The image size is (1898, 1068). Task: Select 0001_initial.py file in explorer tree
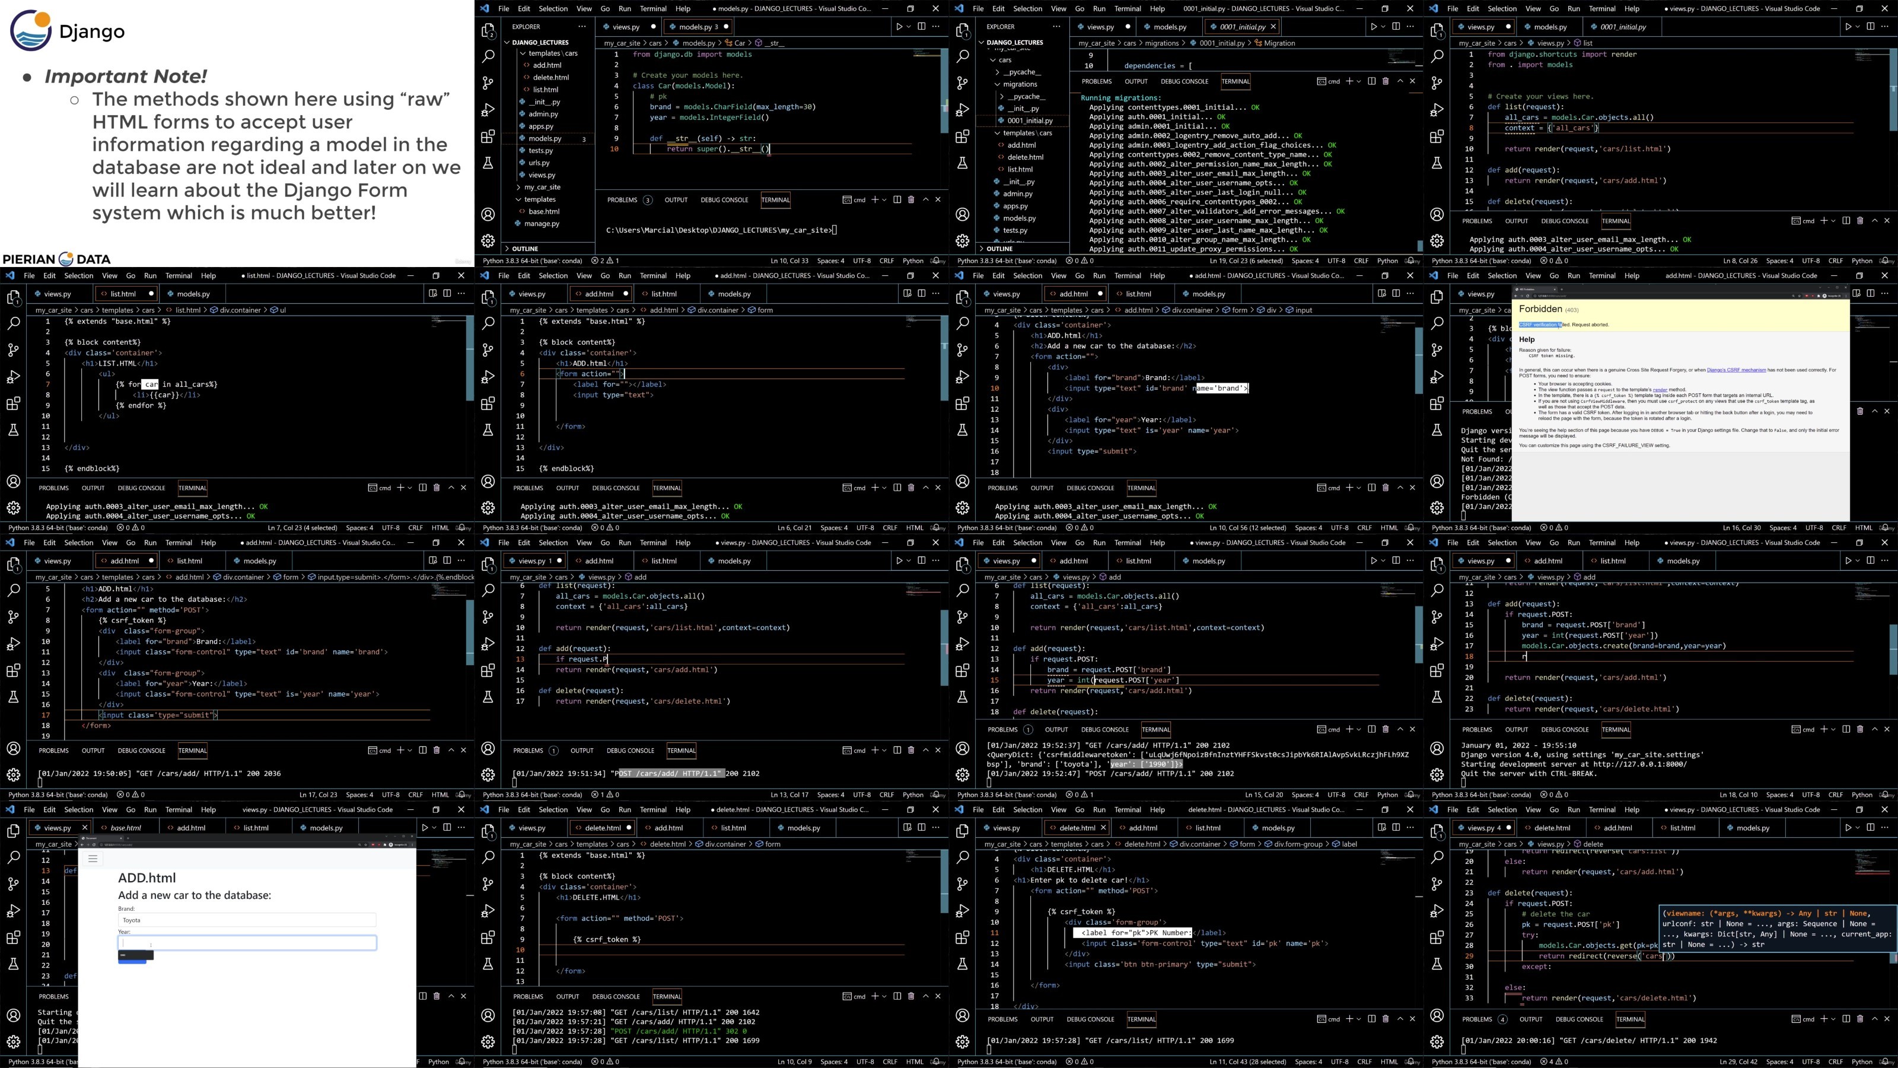[x=1029, y=120]
